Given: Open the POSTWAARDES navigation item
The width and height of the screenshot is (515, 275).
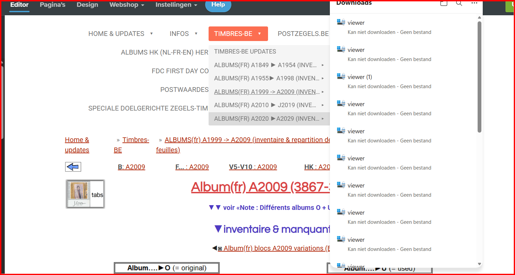Looking at the screenshot, I should pyautogui.click(x=184, y=90).
